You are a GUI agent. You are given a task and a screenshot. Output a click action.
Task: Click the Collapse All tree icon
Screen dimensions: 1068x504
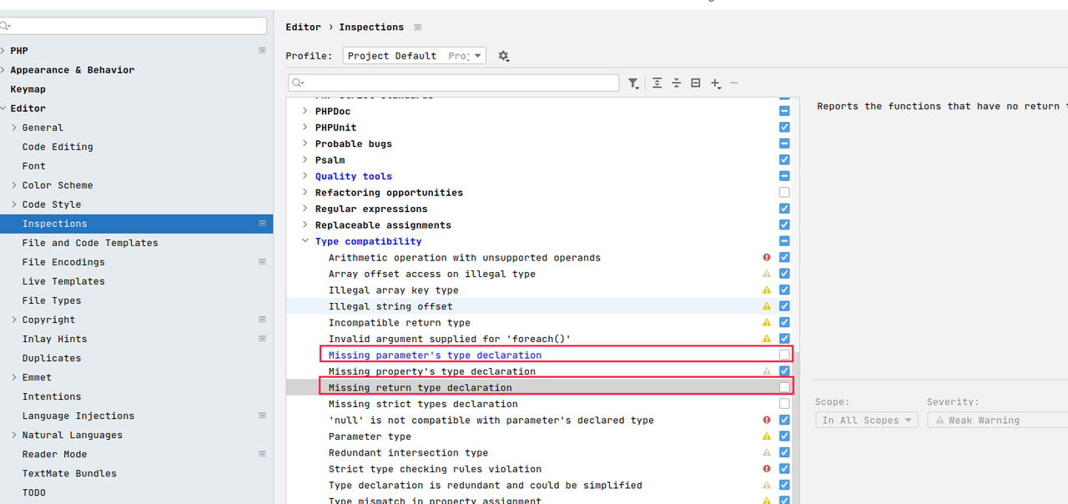point(677,83)
